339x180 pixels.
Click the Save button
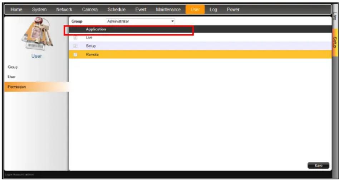(319, 165)
